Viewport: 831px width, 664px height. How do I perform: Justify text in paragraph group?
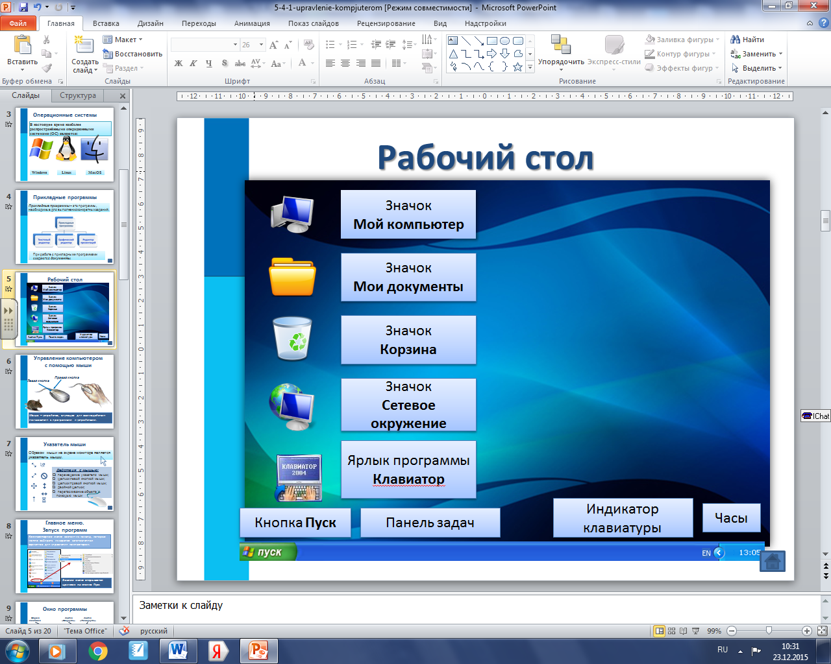[x=376, y=63]
